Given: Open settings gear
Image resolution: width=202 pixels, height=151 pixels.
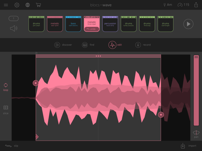Looking at the screenshot, I should click(17, 5).
